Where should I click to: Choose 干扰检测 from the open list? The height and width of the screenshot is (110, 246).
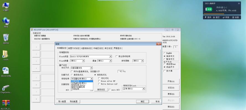click(82, 89)
